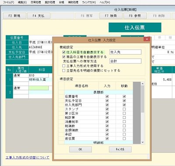Image resolution: width=175 pixels, height=166 pixels.
Task: Click the F2 新規 toolbar button
Action: [14, 16]
